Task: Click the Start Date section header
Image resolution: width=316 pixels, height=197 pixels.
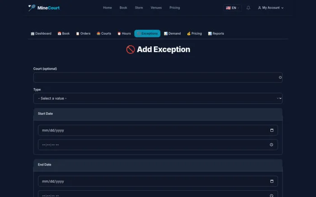Action: pos(158,114)
